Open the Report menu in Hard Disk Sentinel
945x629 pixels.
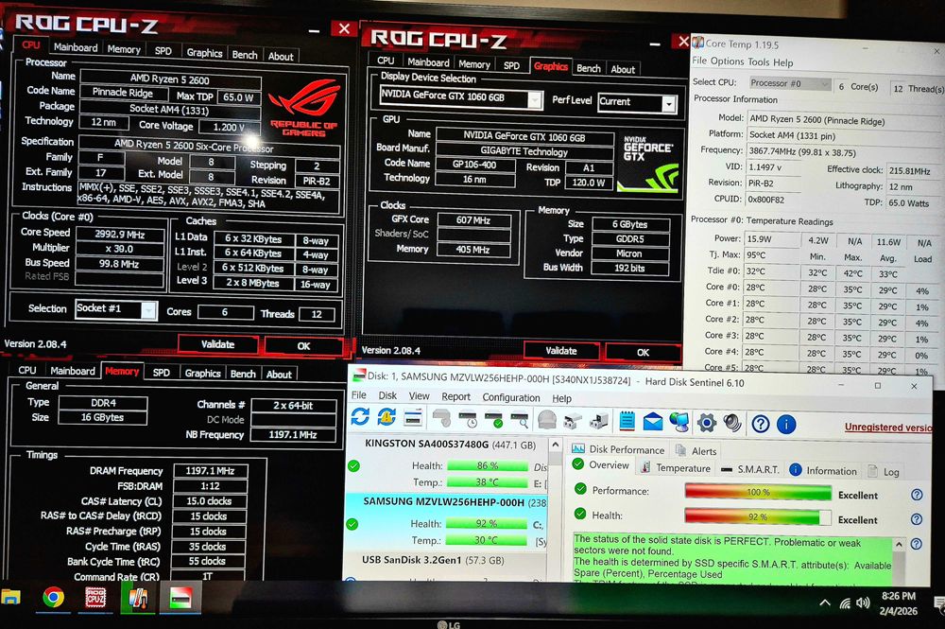[x=455, y=397]
